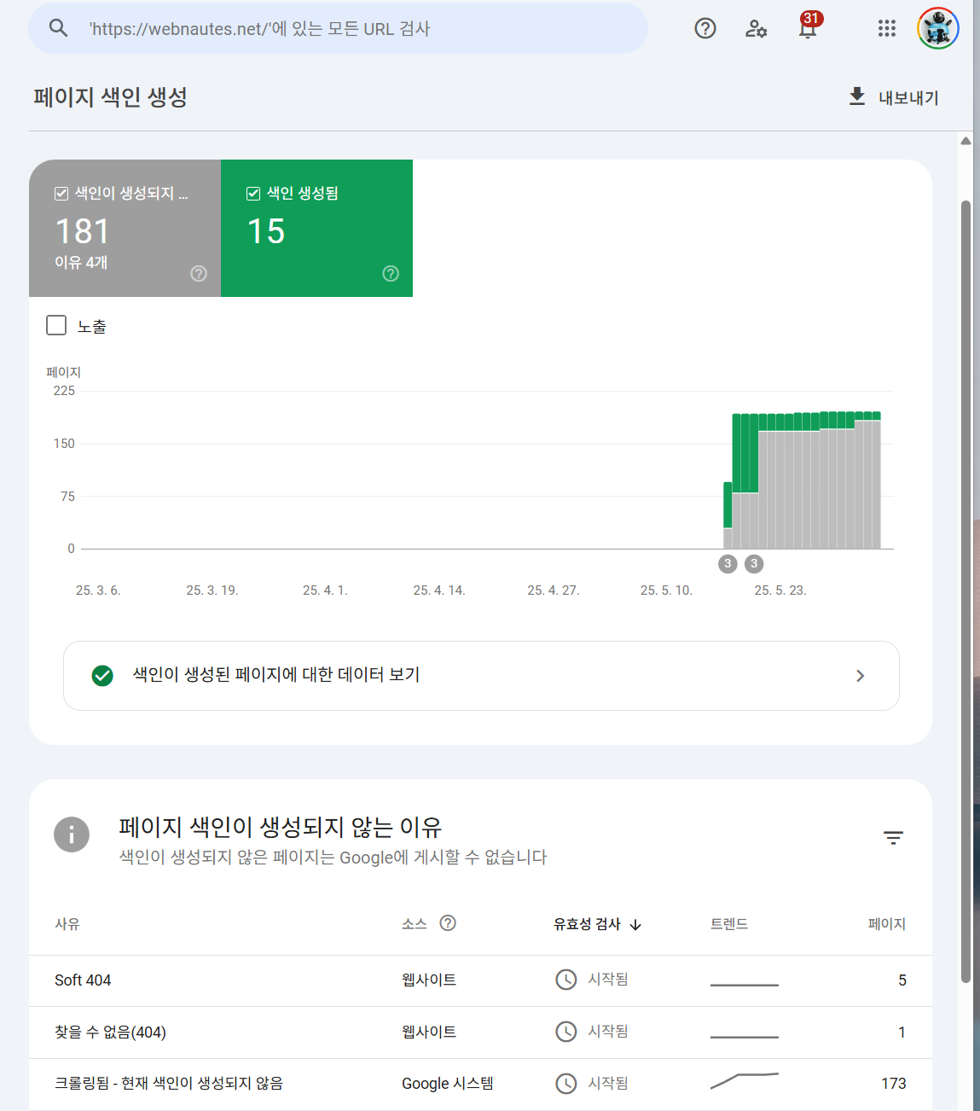This screenshot has height=1111, width=980.
Task: Click the download icon beside 내보내기
Action: click(857, 96)
